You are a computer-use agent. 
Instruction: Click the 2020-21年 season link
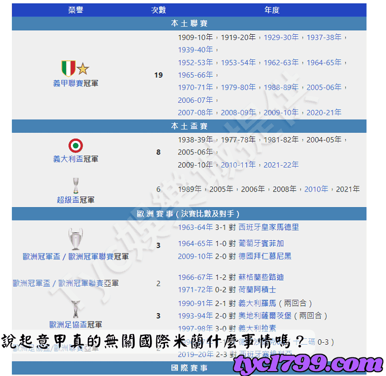(x=324, y=112)
